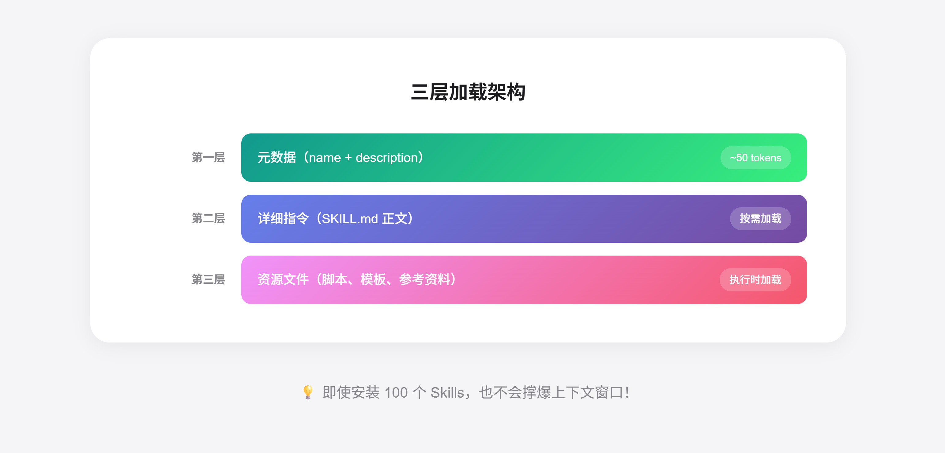Click the 脚本 text in pink bar
The height and width of the screenshot is (453, 945).
pos(334,279)
